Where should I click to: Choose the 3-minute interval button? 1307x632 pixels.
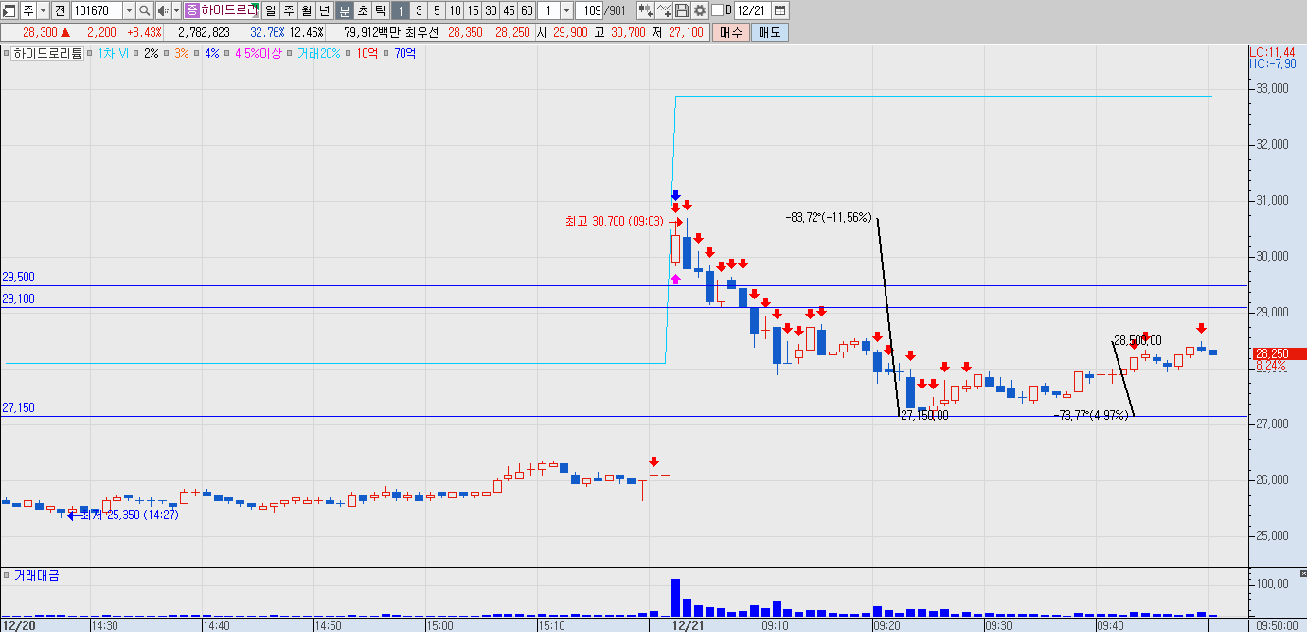419,10
